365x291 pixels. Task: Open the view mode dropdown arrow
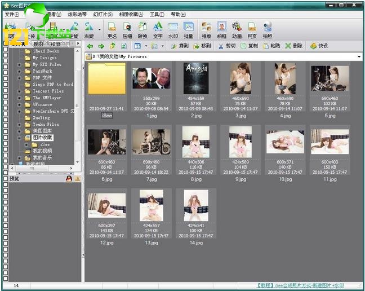click(x=146, y=46)
